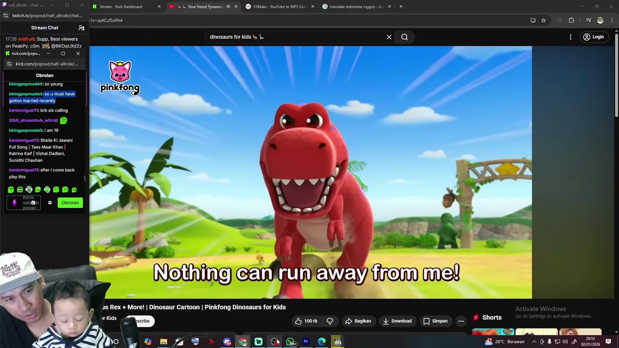The image size is (619, 348).
Task: Click Twitch chat message from srafruit
Action: click(44, 43)
